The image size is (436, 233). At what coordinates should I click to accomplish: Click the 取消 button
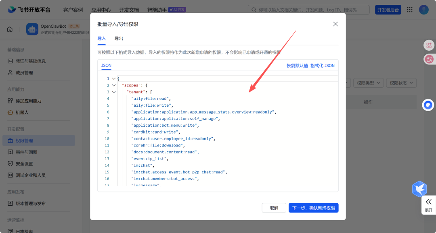[x=274, y=208]
